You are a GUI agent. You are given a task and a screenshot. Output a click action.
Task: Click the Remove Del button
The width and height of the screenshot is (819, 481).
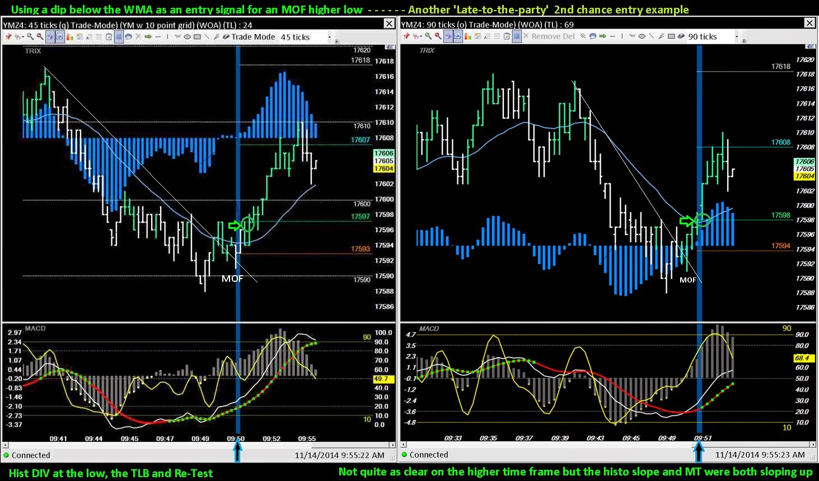click(553, 36)
